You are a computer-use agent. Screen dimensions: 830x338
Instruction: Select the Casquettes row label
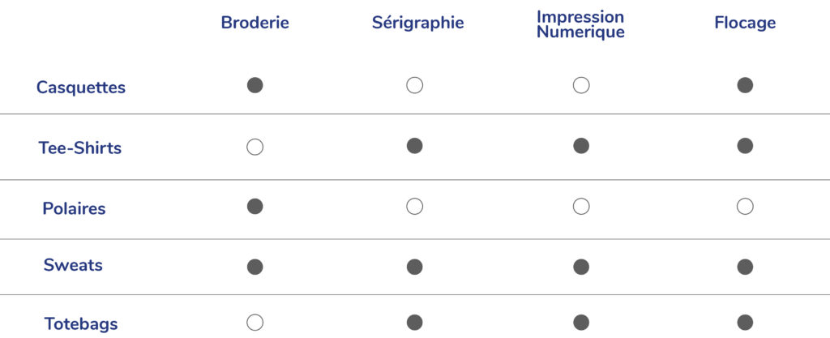tap(81, 88)
